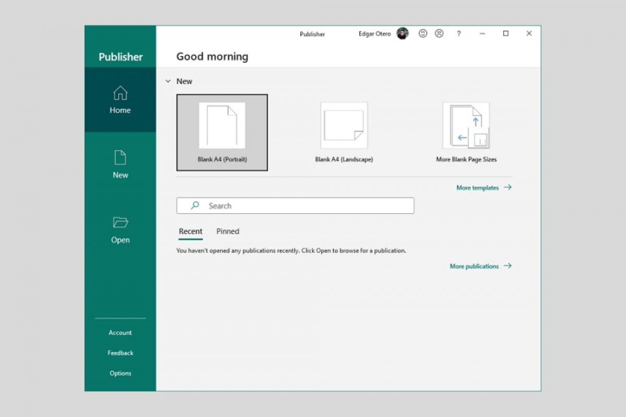626x417 pixels.
Task: Go to the Open folder section
Action: click(x=120, y=230)
